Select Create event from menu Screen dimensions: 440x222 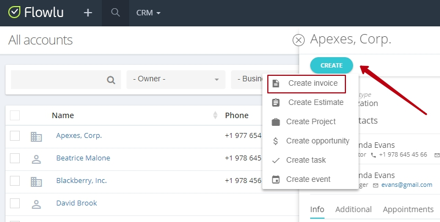[310, 179]
